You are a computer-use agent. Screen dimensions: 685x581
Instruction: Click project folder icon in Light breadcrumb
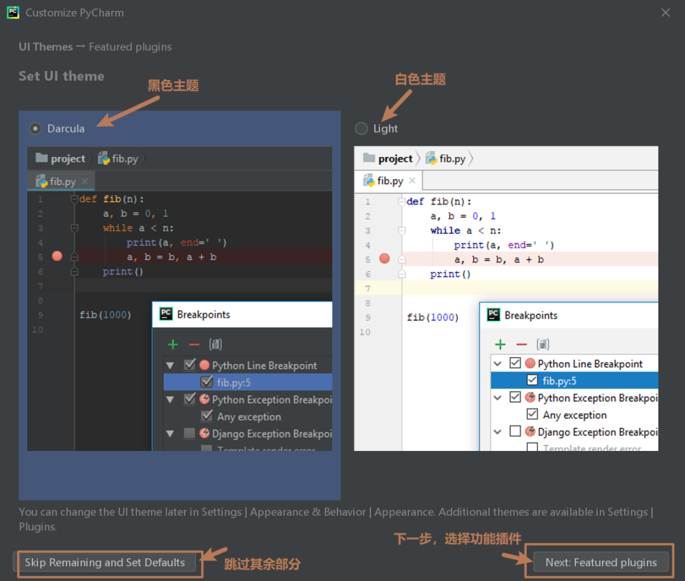(x=369, y=157)
